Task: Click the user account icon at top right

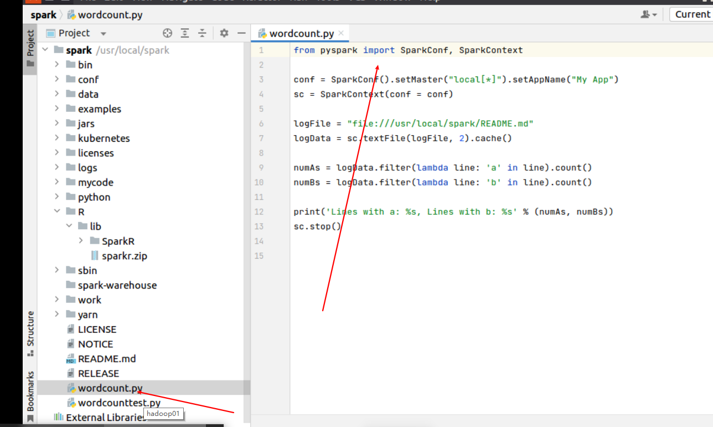Action: [649, 14]
